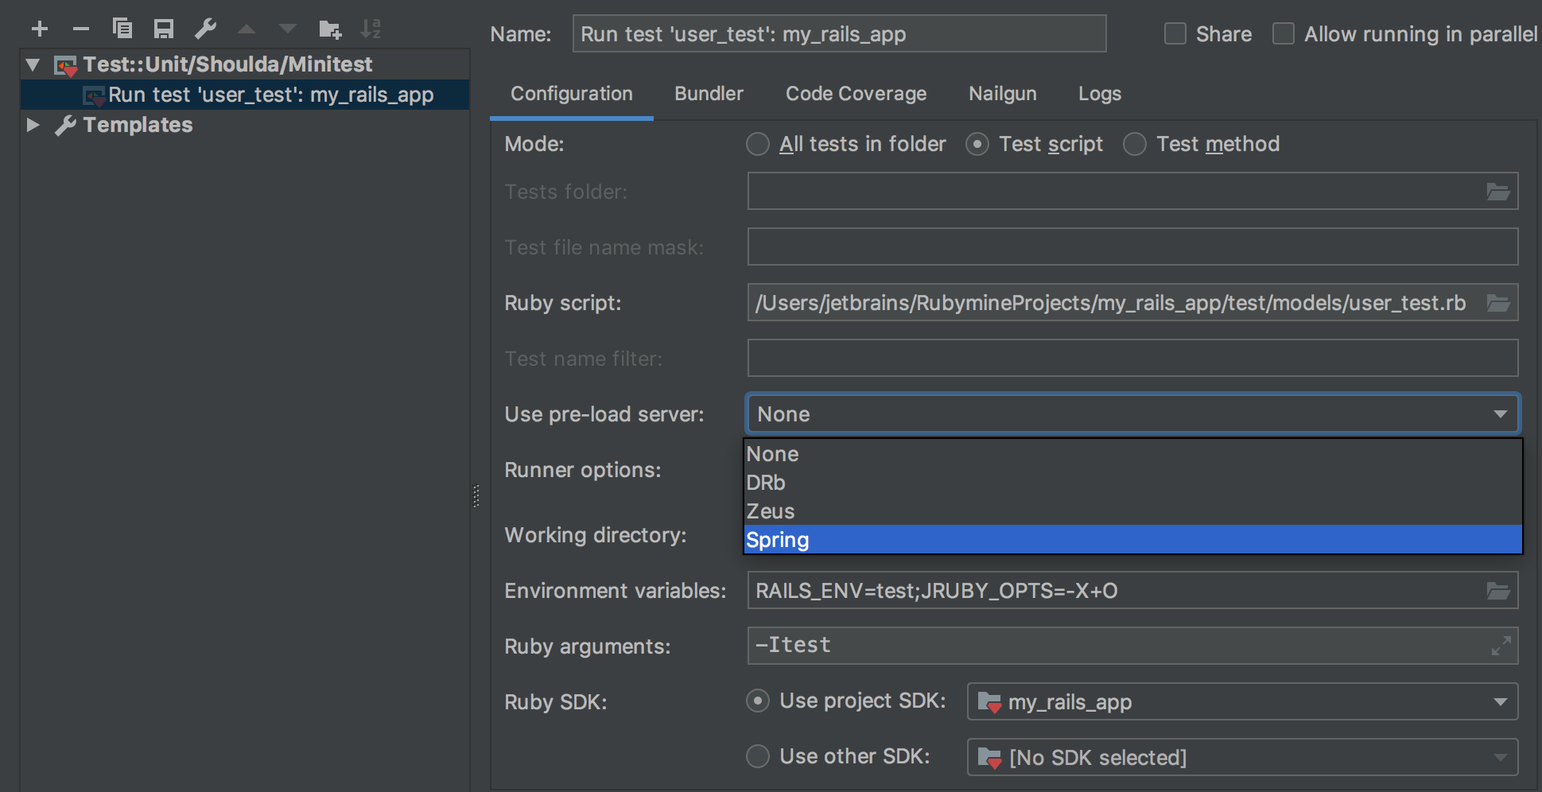This screenshot has height=792, width=1542.
Task: Select All tests in folder mode
Action: 758,144
